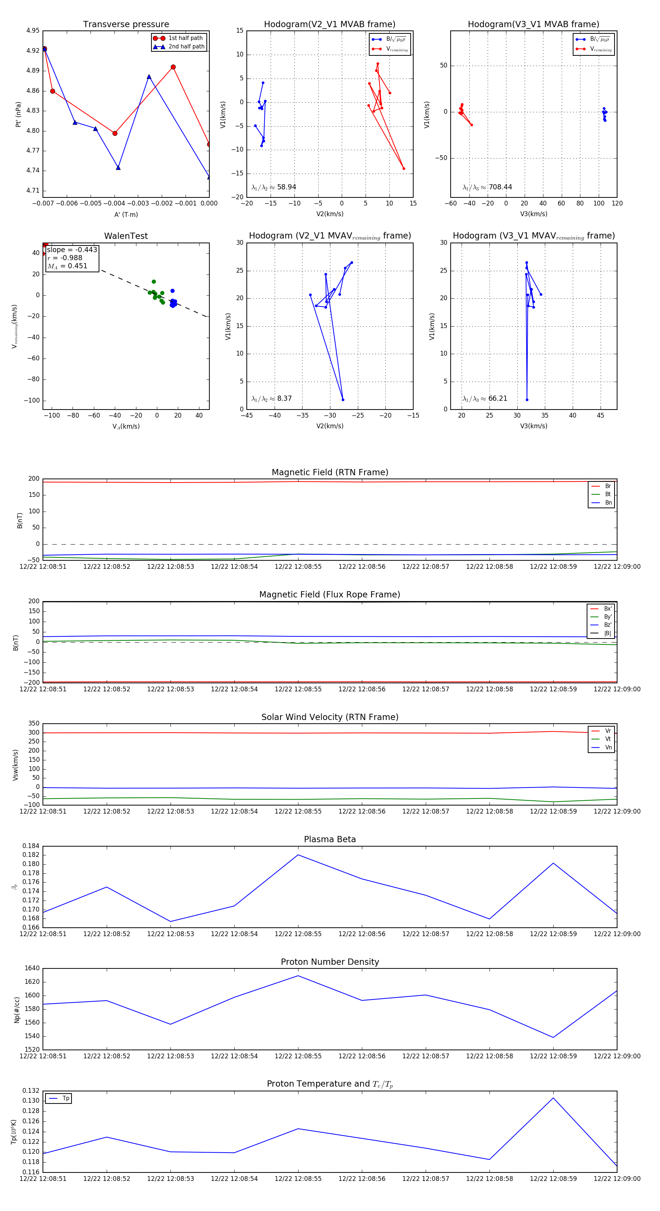Click the eigenvalue ratio 708.44 annotation
The image size is (660, 1211).
(487, 187)
